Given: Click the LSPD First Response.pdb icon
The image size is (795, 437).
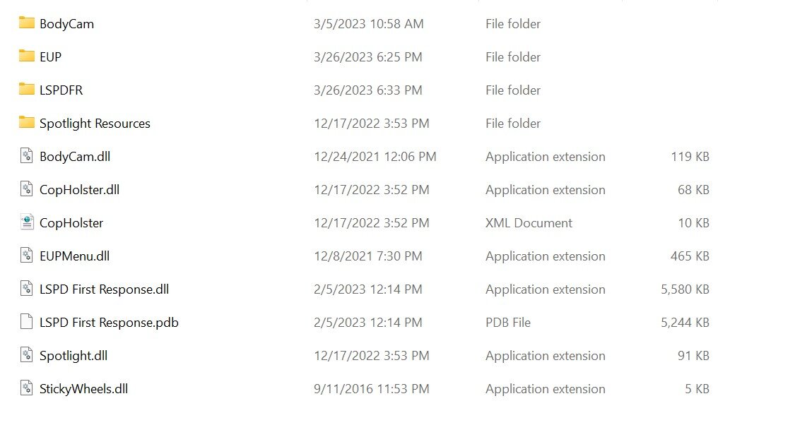Looking at the screenshot, I should click(x=27, y=322).
